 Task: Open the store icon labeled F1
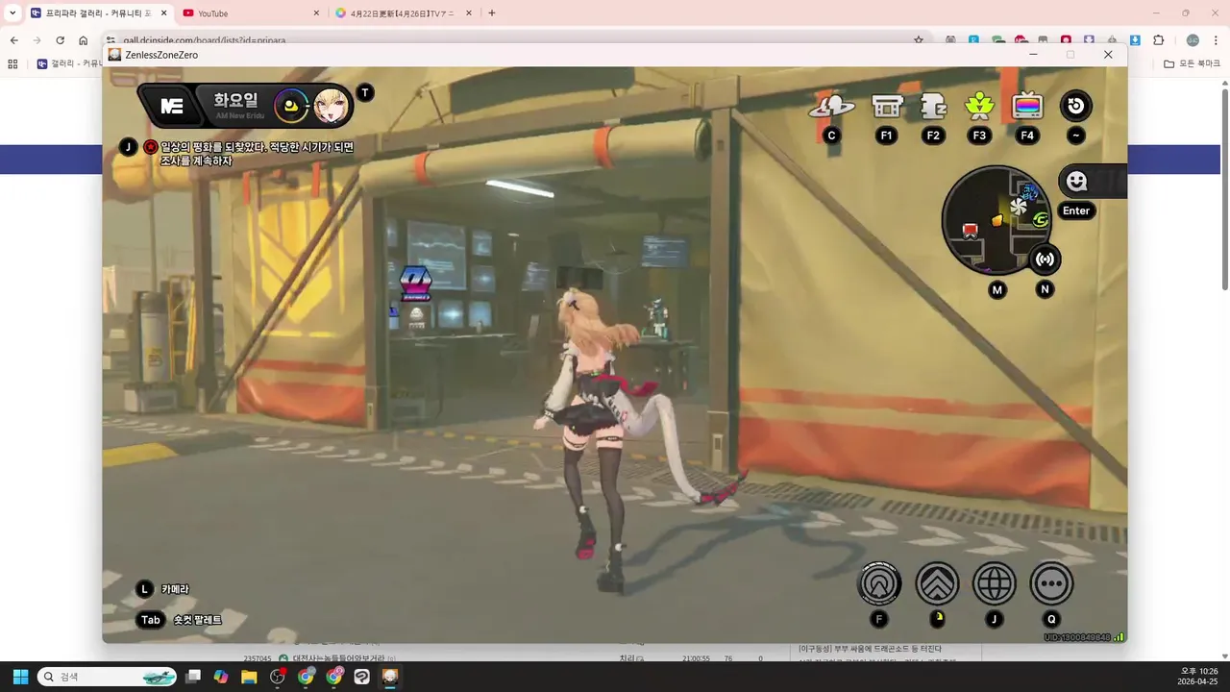point(887,106)
